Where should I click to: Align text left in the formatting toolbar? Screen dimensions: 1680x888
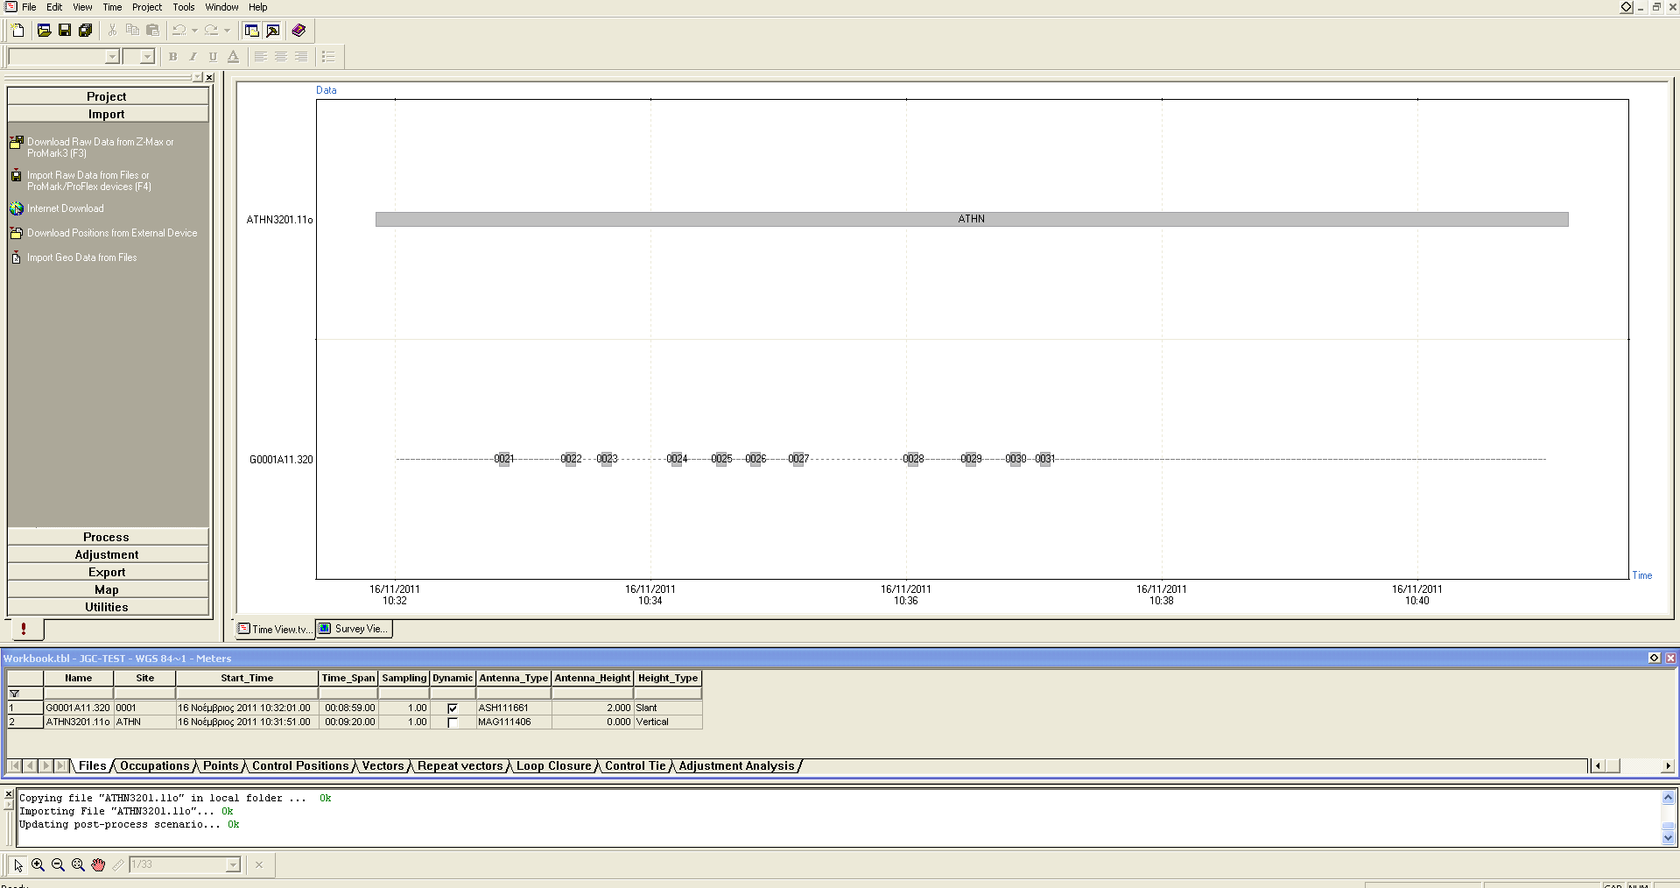261,57
